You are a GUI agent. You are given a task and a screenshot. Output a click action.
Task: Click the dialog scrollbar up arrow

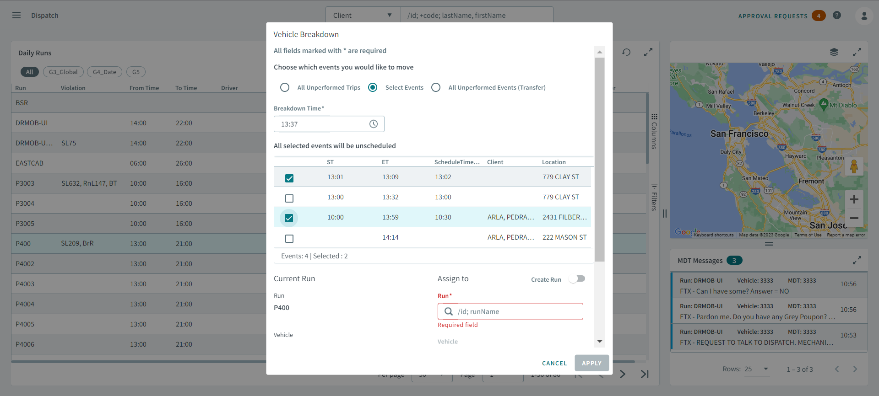(x=600, y=52)
